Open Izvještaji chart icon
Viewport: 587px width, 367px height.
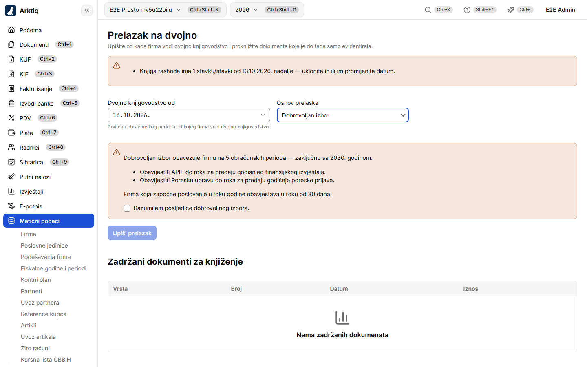coord(11,191)
